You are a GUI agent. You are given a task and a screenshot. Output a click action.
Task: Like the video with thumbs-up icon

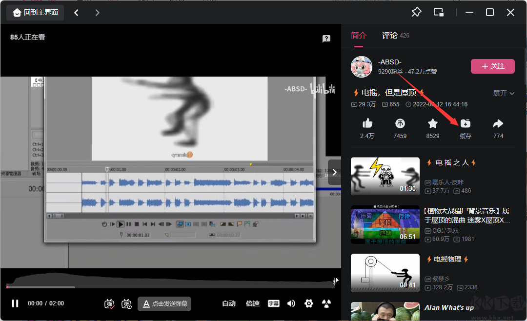tap(367, 123)
